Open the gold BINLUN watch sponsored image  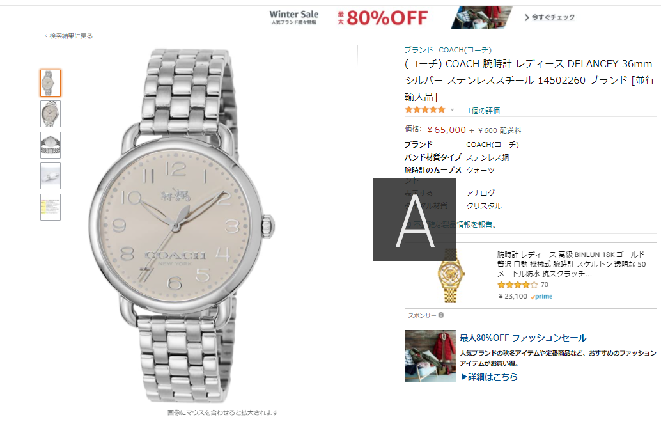click(451, 276)
